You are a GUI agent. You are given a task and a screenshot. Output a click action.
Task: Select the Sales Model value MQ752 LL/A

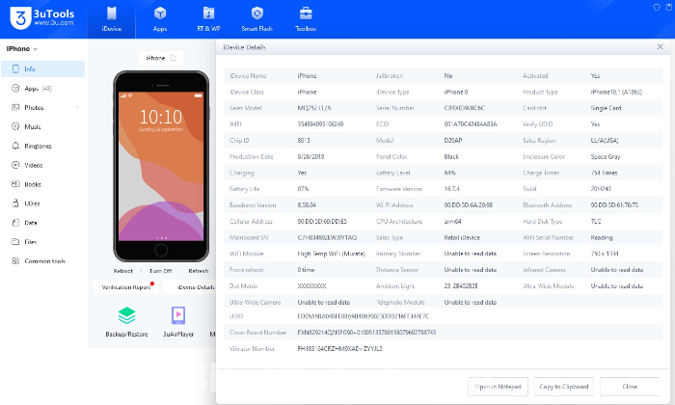pyautogui.click(x=314, y=108)
